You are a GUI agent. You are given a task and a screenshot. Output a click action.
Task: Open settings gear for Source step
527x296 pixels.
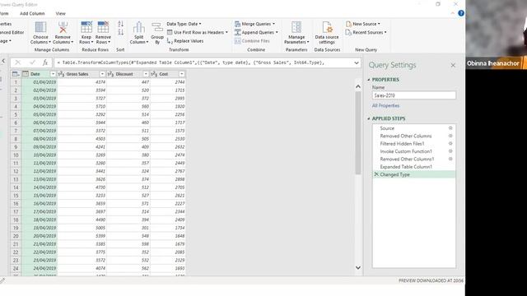[450, 128]
